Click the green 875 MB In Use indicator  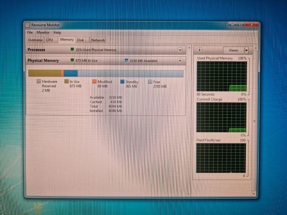pos(72,60)
